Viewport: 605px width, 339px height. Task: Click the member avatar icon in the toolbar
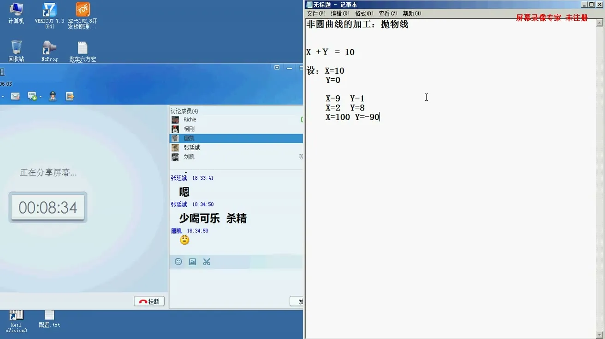[53, 96]
